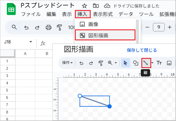Image resolution: width=176 pixels, height=121 pixels.
Task: Click the image icon in drawing toolbar
Action: [169, 63]
